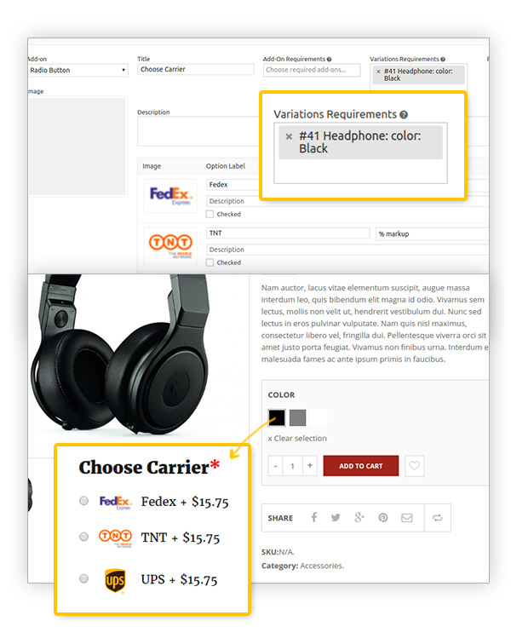Pick the gray color swatch
Screen dimensions: 511x644
pos(297,417)
